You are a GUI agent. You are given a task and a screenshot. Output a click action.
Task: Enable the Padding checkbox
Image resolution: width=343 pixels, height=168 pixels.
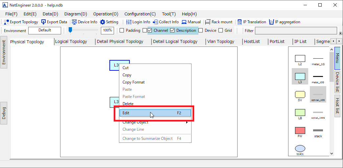click(122, 30)
